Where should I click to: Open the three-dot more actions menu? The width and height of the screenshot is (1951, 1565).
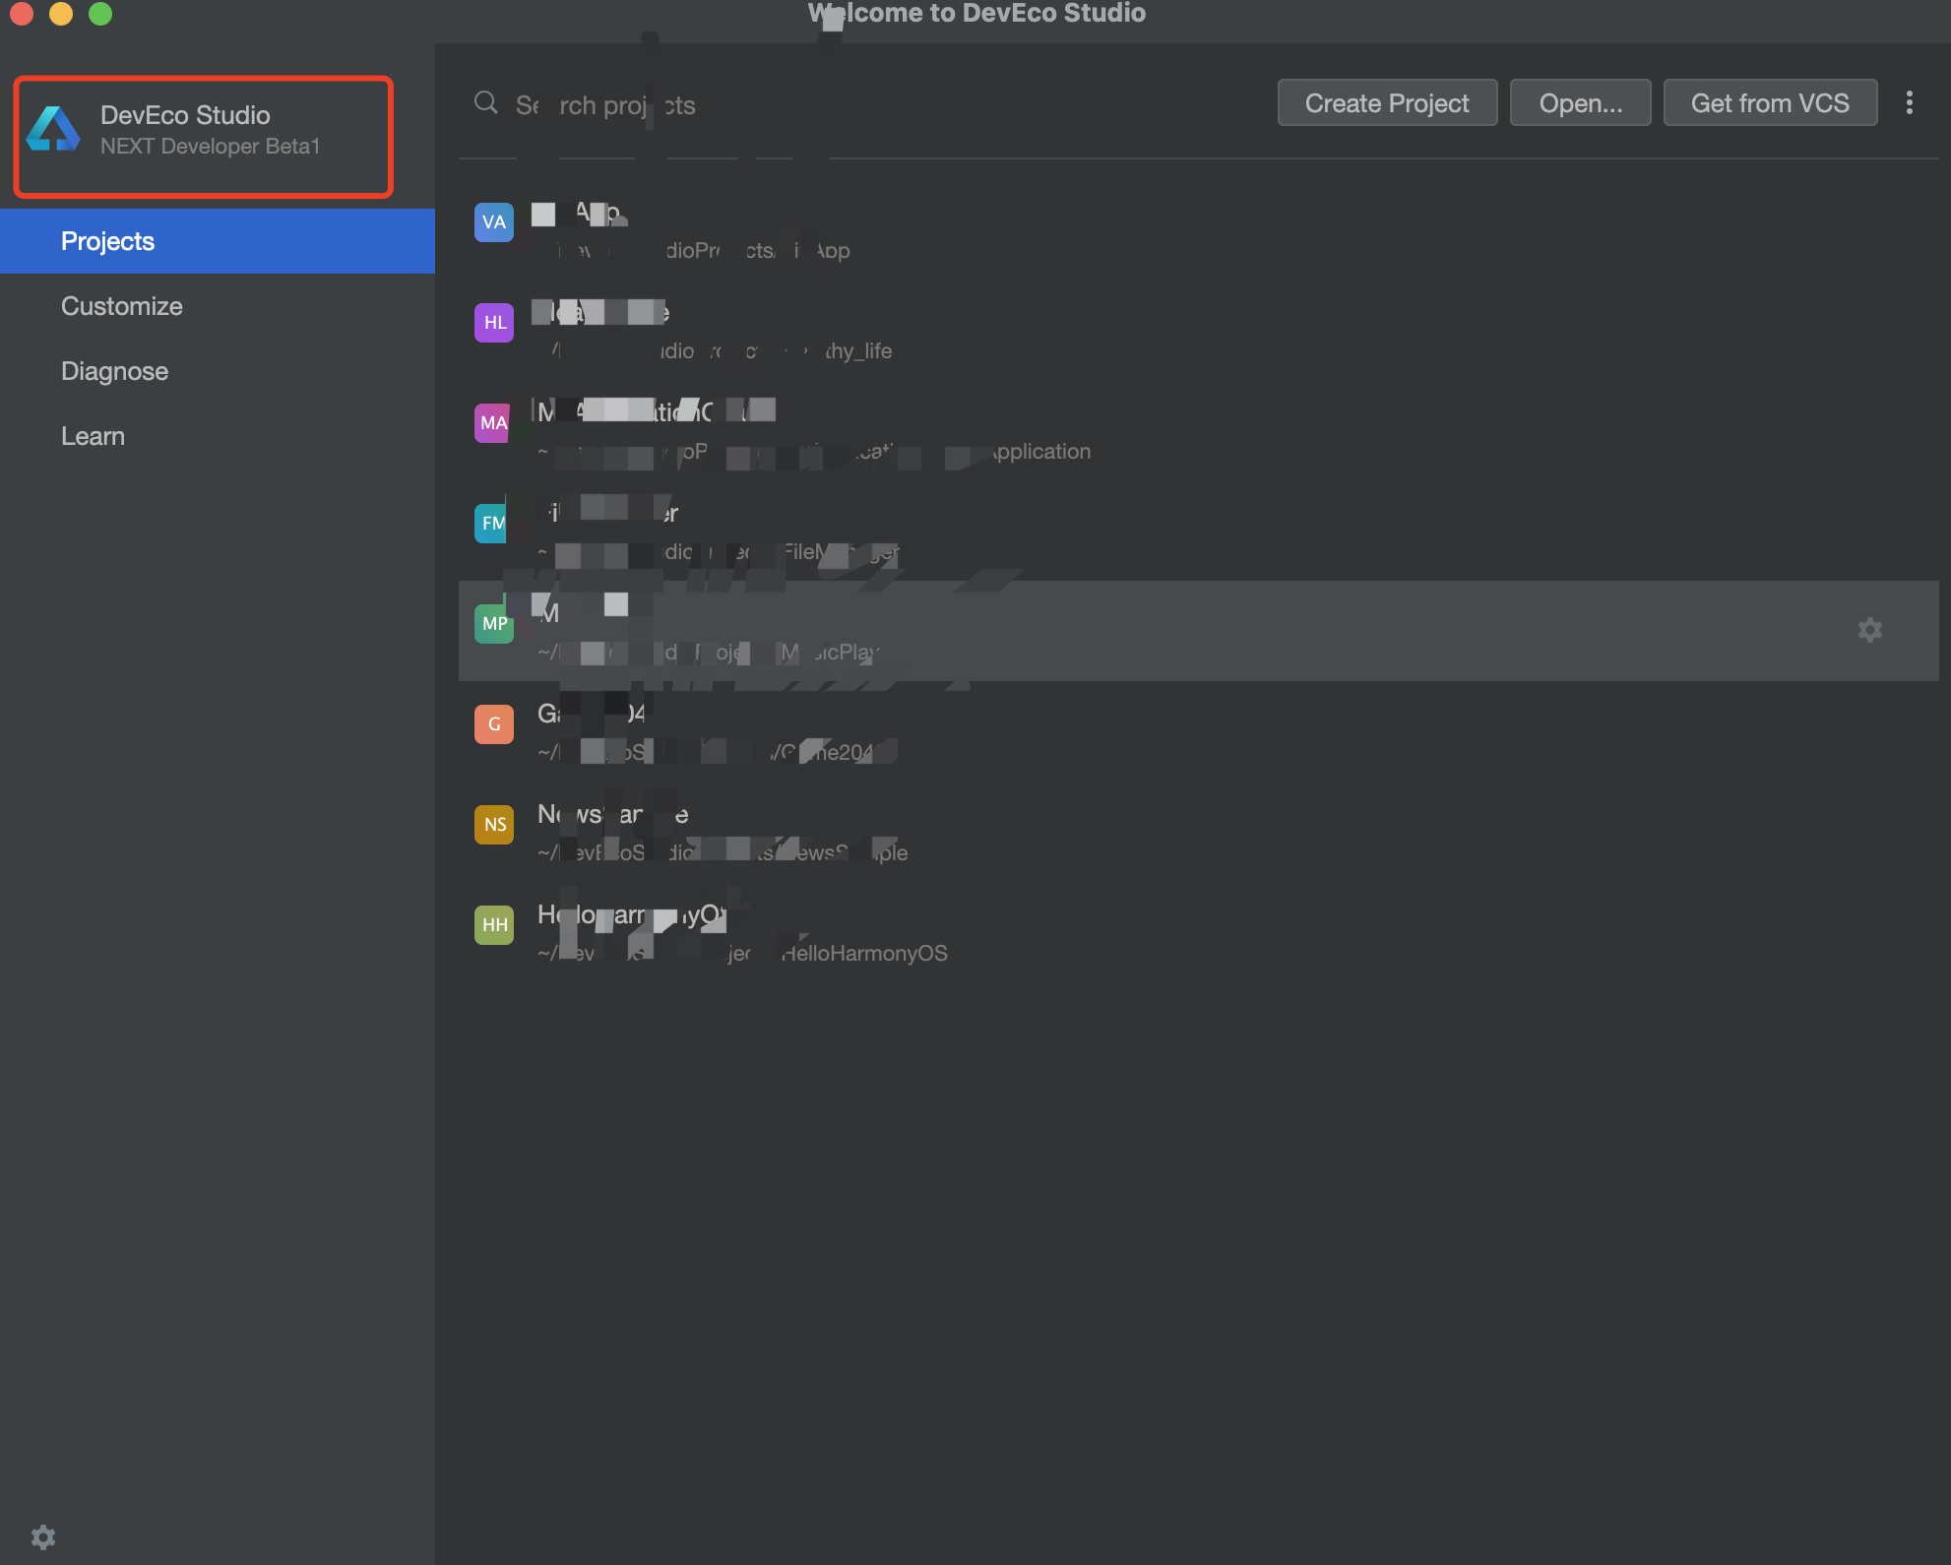point(1909,103)
